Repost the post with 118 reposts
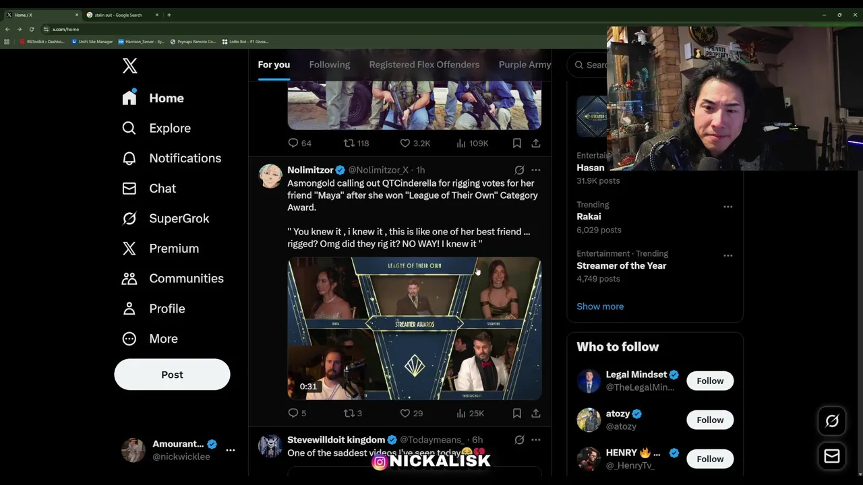The height and width of the screenshot is (485, 863). pos(356,143)
